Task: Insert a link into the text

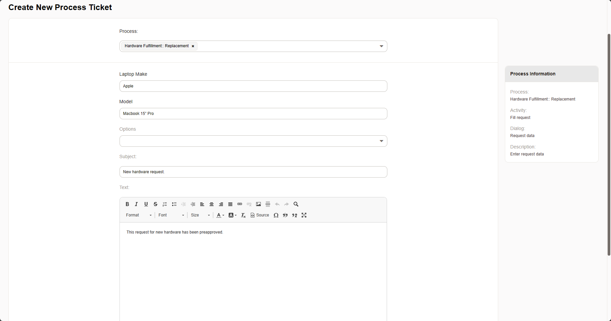Action: coord(240,204)
